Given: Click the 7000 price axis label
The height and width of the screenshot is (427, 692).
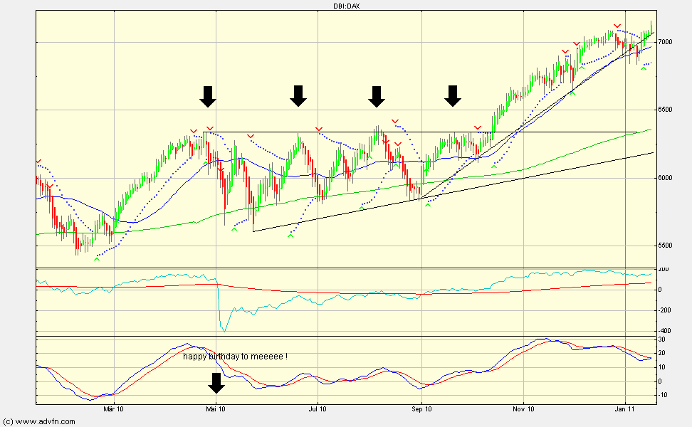Looking at the screenshot, I should (x=664, y=42).
